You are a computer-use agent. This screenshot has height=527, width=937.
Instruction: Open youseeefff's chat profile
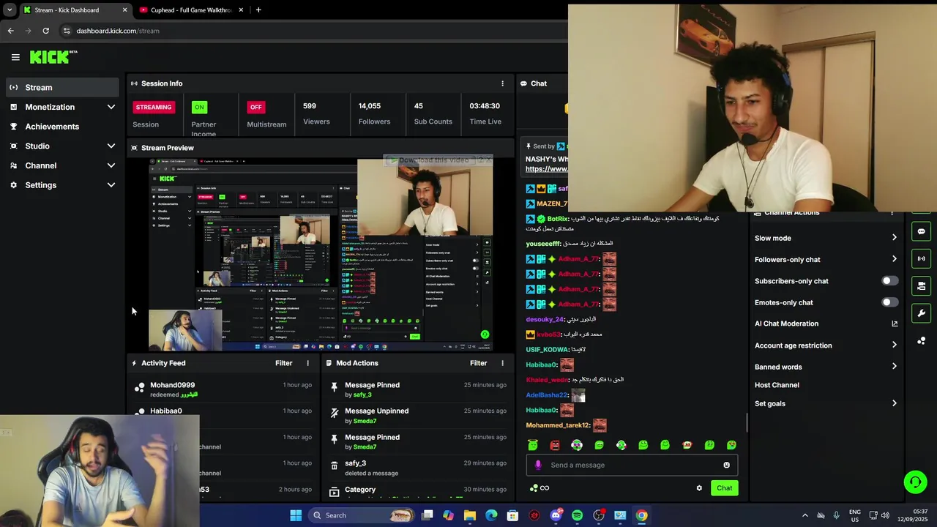coord(543,244)
